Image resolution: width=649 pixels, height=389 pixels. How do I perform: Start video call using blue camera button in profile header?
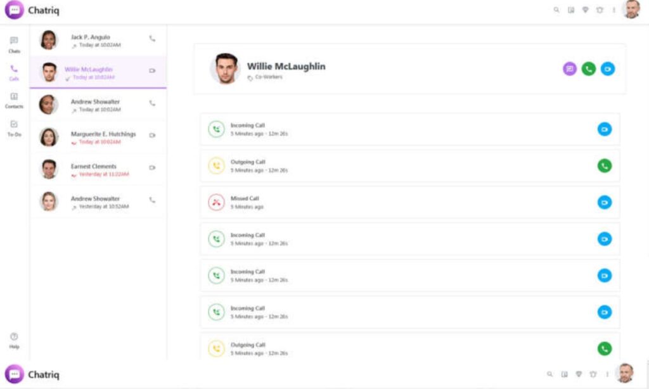pos(608,69)
